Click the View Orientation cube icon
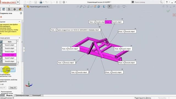This screenshot has width=176, height=99. 99,7
